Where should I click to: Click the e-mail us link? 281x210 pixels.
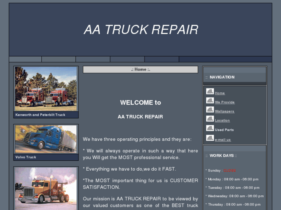[223, 140]
